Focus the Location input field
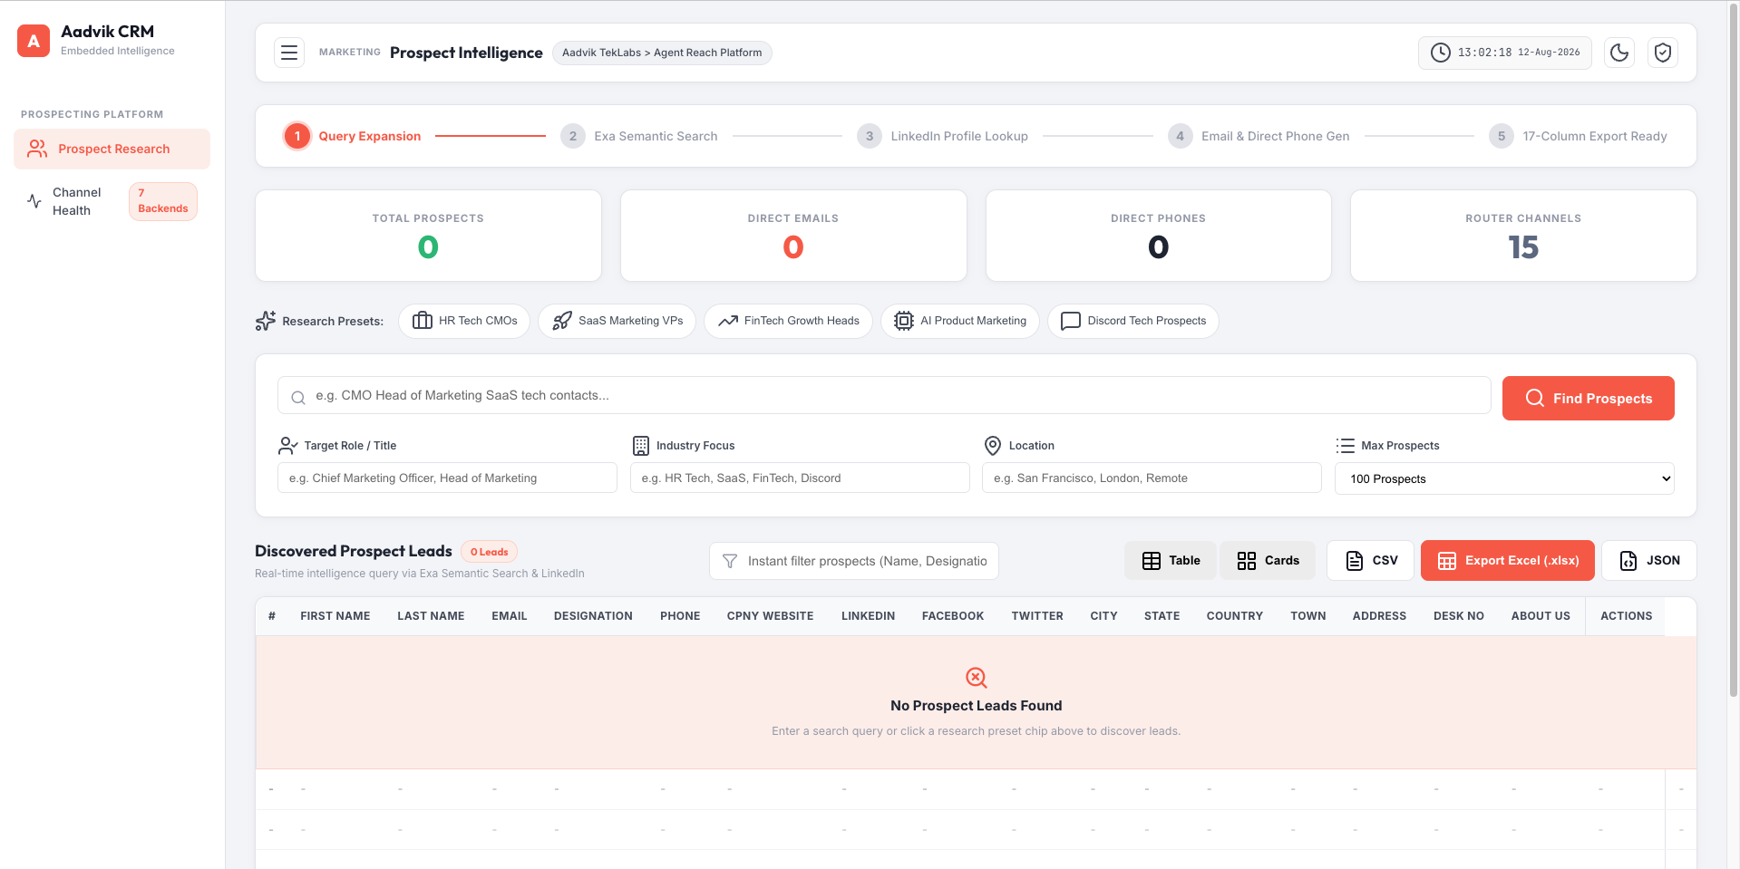The height and width of the screenshot is (869, 1740). point(1152,478)
